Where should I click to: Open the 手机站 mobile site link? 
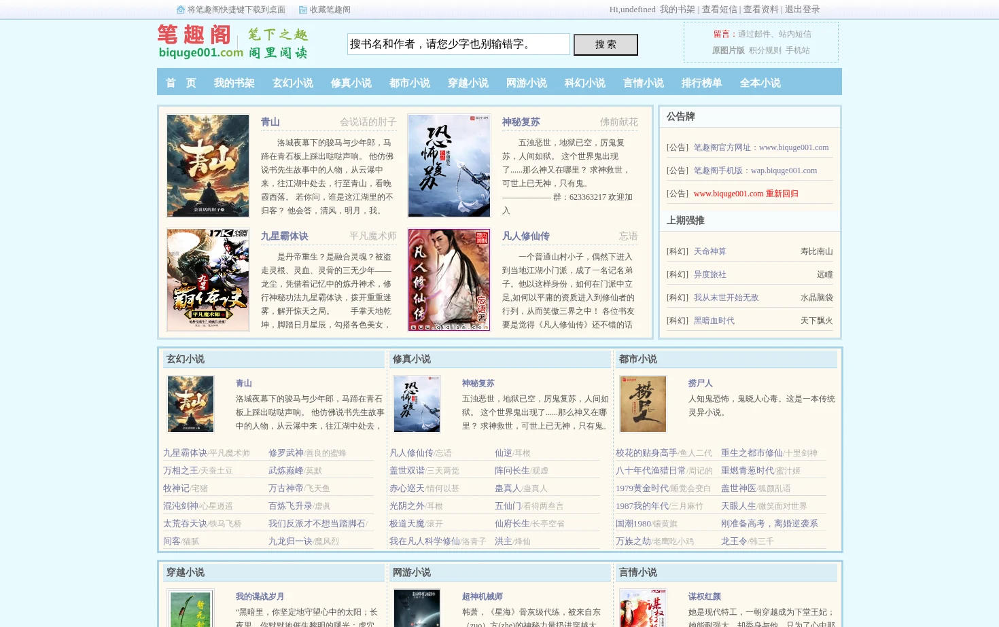(x=798, y=50)
